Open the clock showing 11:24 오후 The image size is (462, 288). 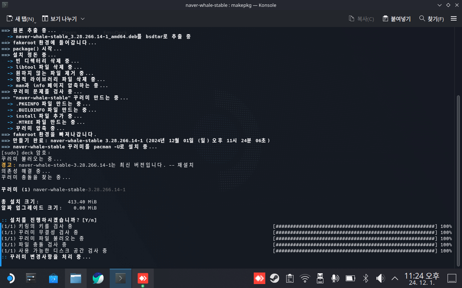[422, 279]
